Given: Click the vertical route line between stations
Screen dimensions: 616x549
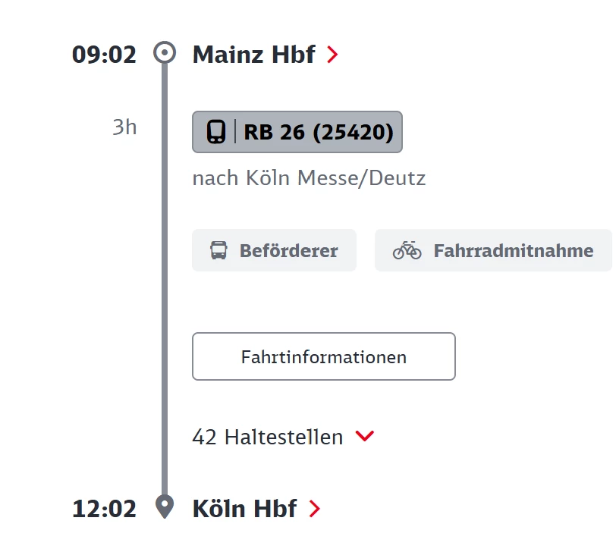Looking at the screenshot, I should pos(165,303).
